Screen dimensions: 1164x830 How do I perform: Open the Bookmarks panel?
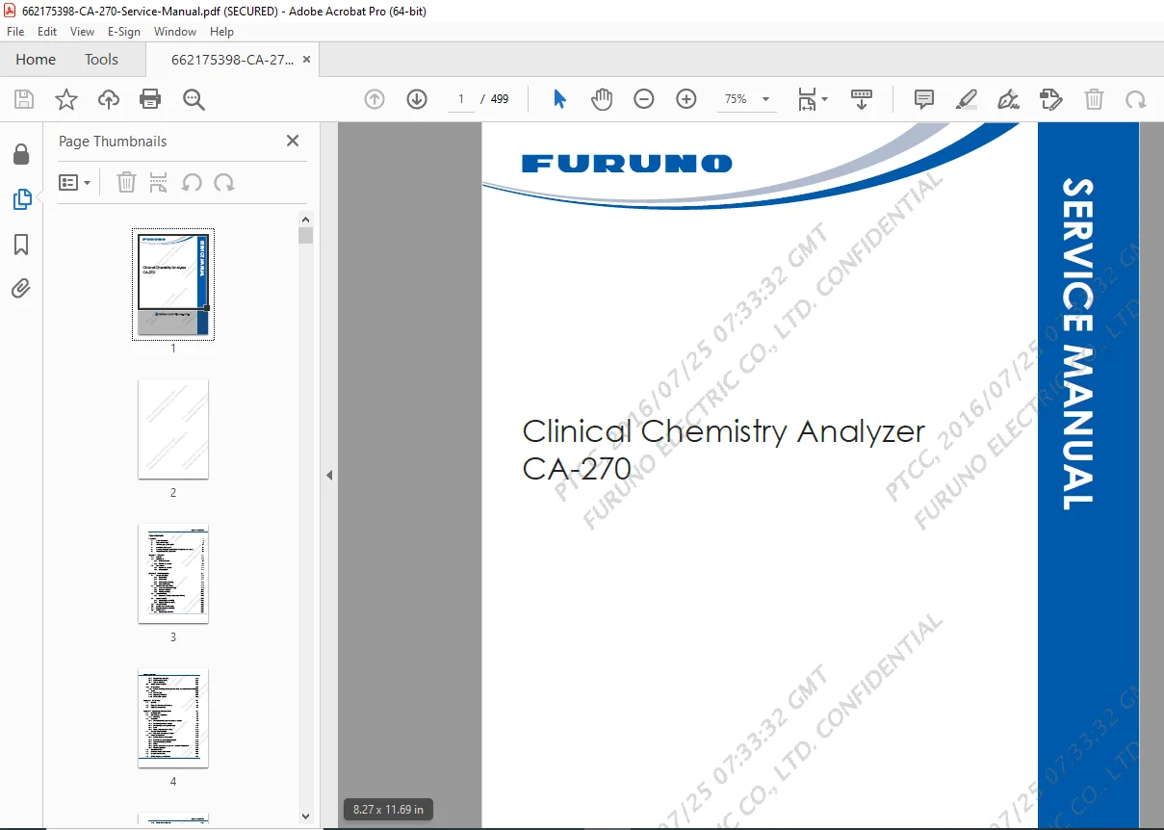pyautogui.click(x=21, y=245)
